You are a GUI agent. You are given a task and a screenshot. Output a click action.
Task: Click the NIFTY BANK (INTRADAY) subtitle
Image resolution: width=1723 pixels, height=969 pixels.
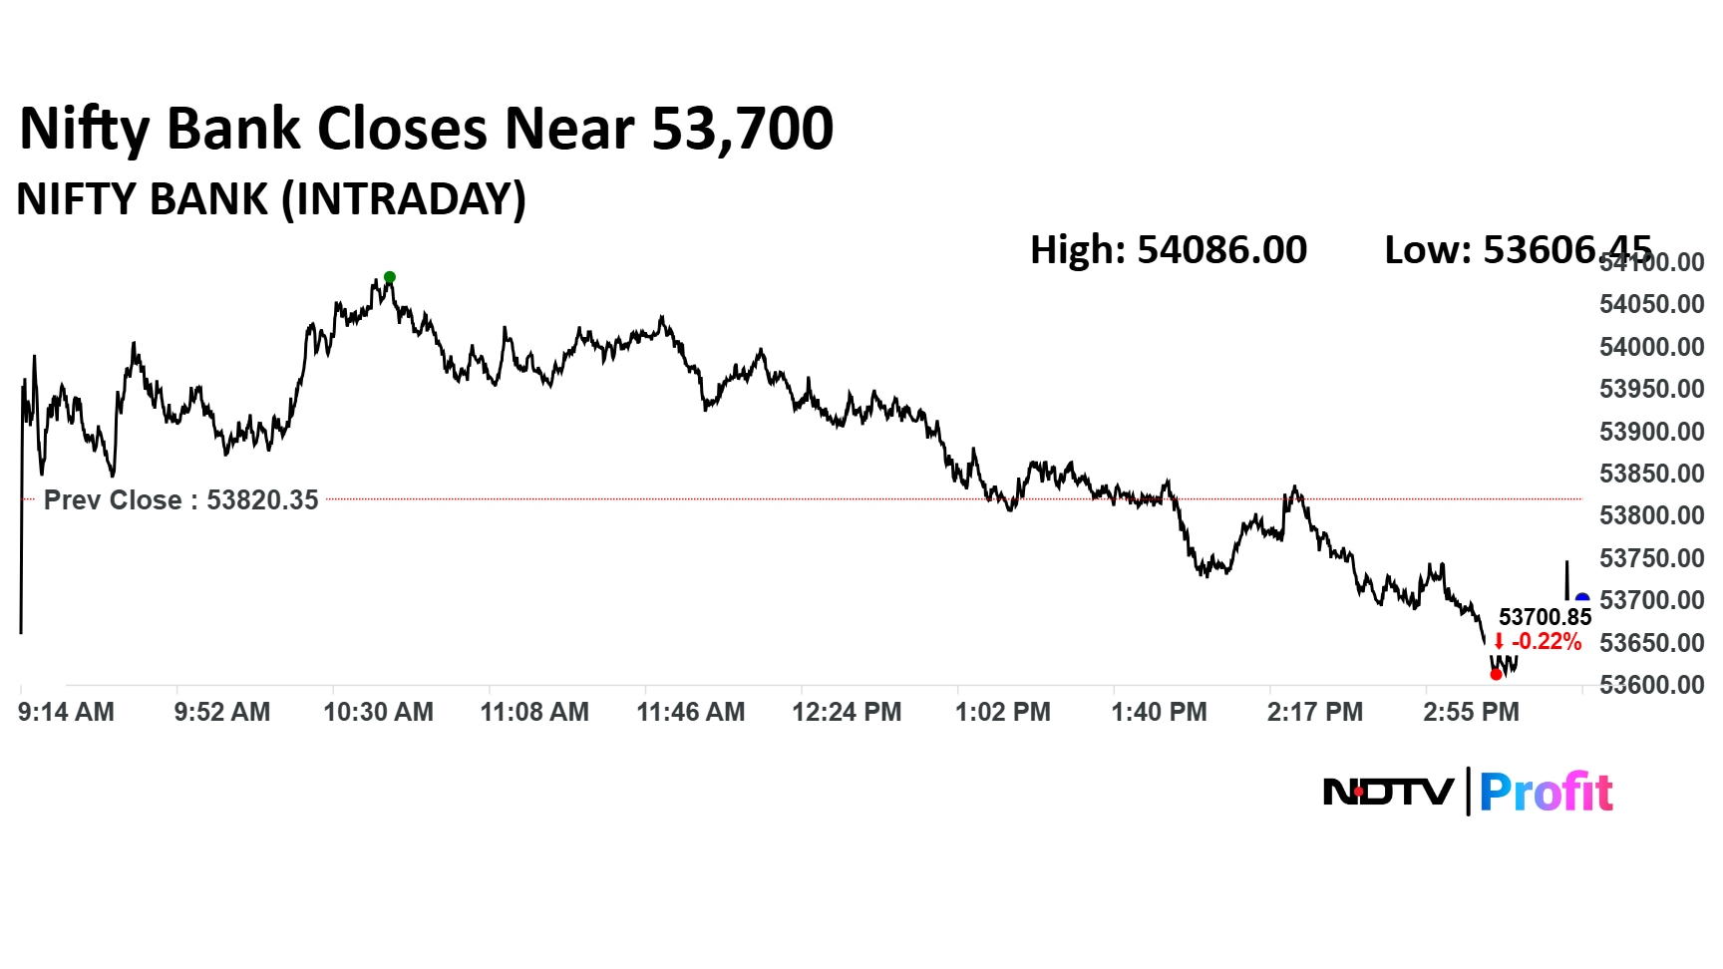point(271,199)
